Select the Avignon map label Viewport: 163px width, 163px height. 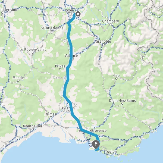[x=68, y=108]
